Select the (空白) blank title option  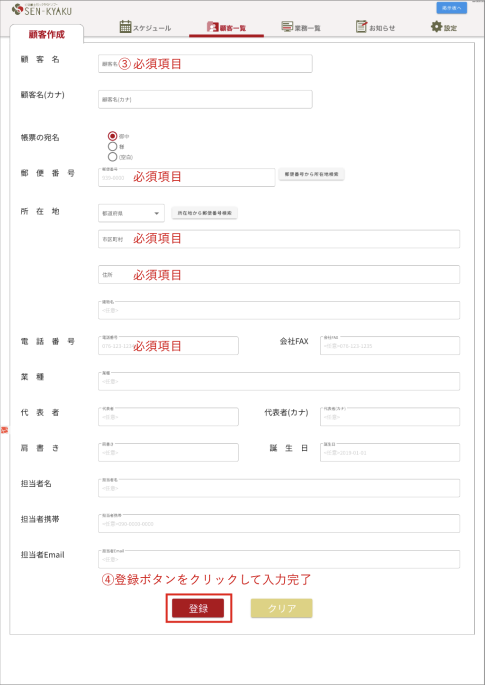pos(113,157)
